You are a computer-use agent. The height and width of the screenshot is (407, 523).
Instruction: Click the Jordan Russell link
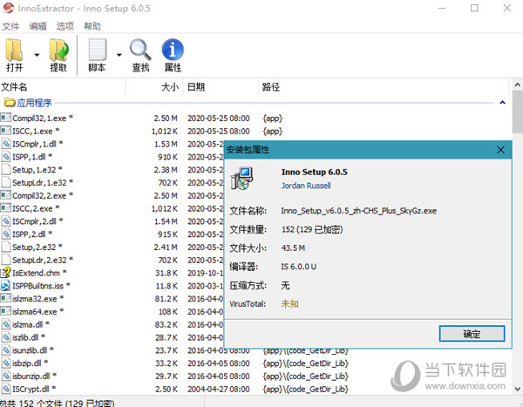tap(306, 186)
